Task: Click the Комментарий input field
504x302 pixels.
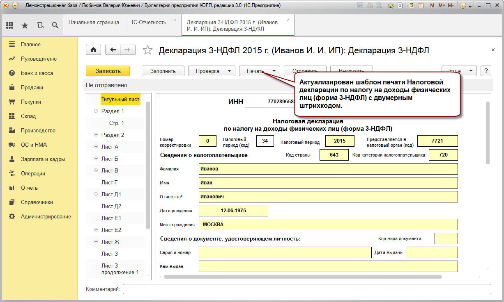Action: [306, 289]
